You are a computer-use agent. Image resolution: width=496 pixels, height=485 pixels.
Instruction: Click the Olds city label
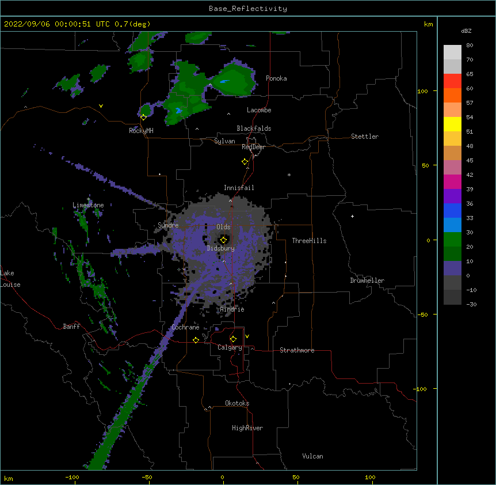[223, 227]
